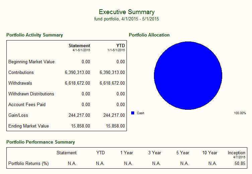
Task: Click the blue pie chart
Action: (x=188, y=76)
